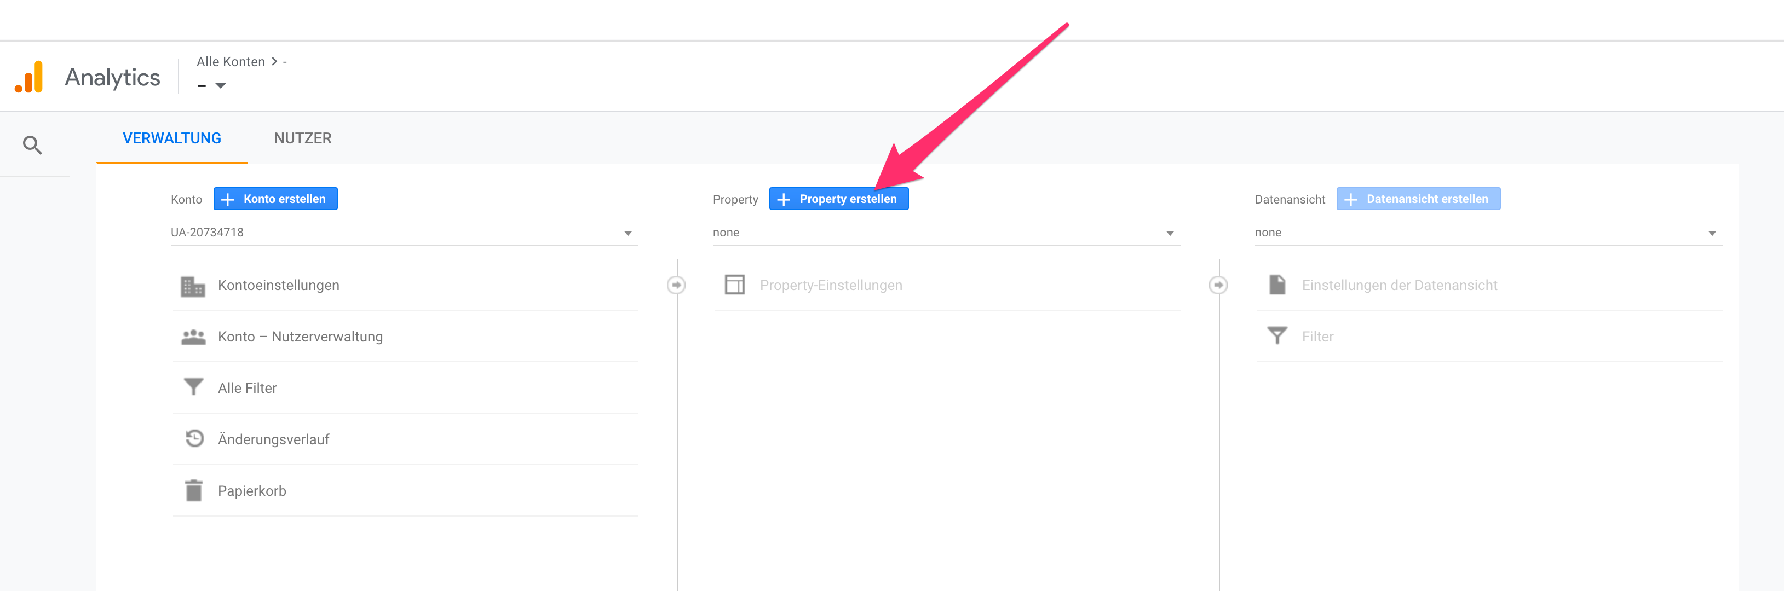This screenshot has height=591, width=1784.
Task: Switch to the NUTZER tab
Action: 303,138
